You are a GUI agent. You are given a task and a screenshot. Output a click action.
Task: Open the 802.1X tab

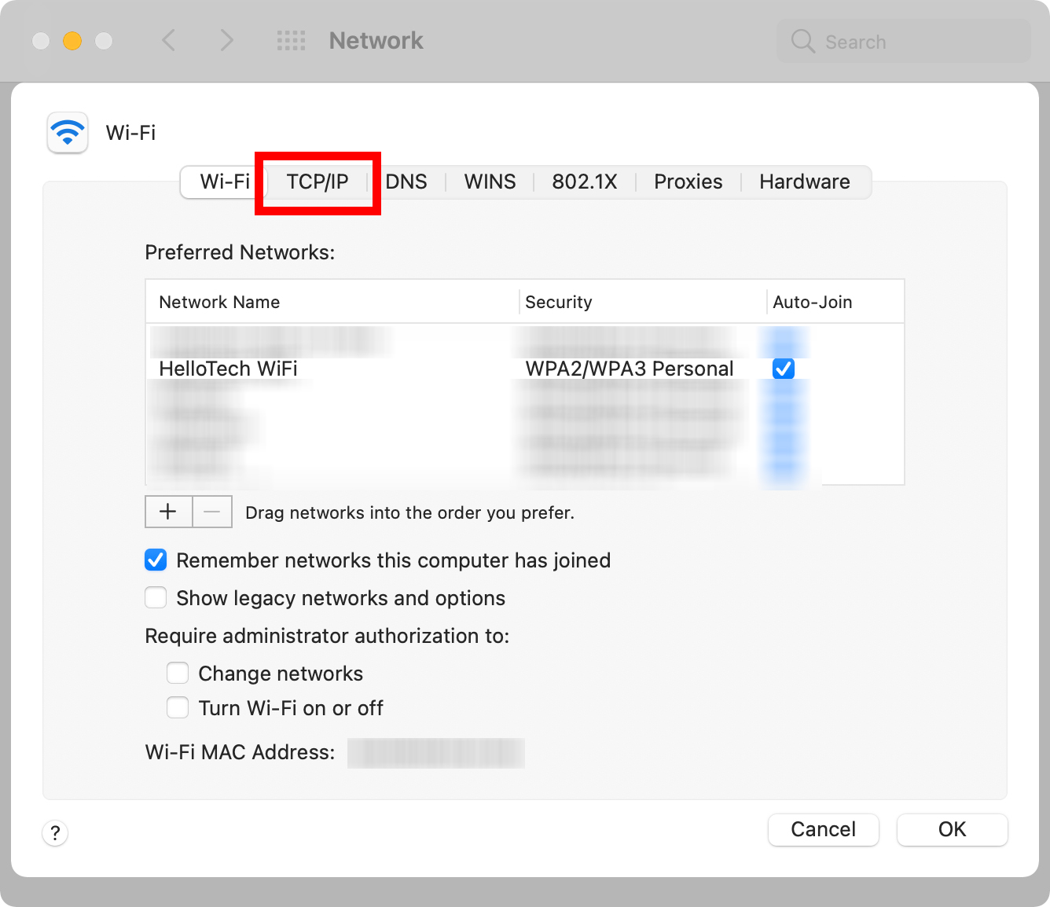[585, 182]
